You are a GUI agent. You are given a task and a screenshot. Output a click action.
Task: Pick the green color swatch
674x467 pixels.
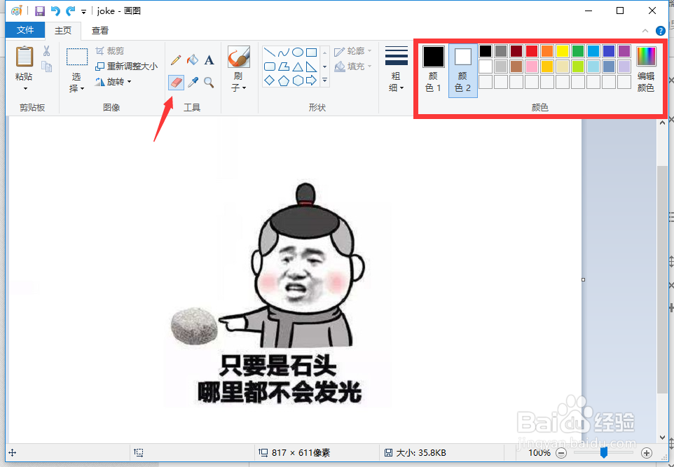578,51
